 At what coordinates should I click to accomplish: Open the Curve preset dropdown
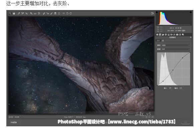coord(176,45)
